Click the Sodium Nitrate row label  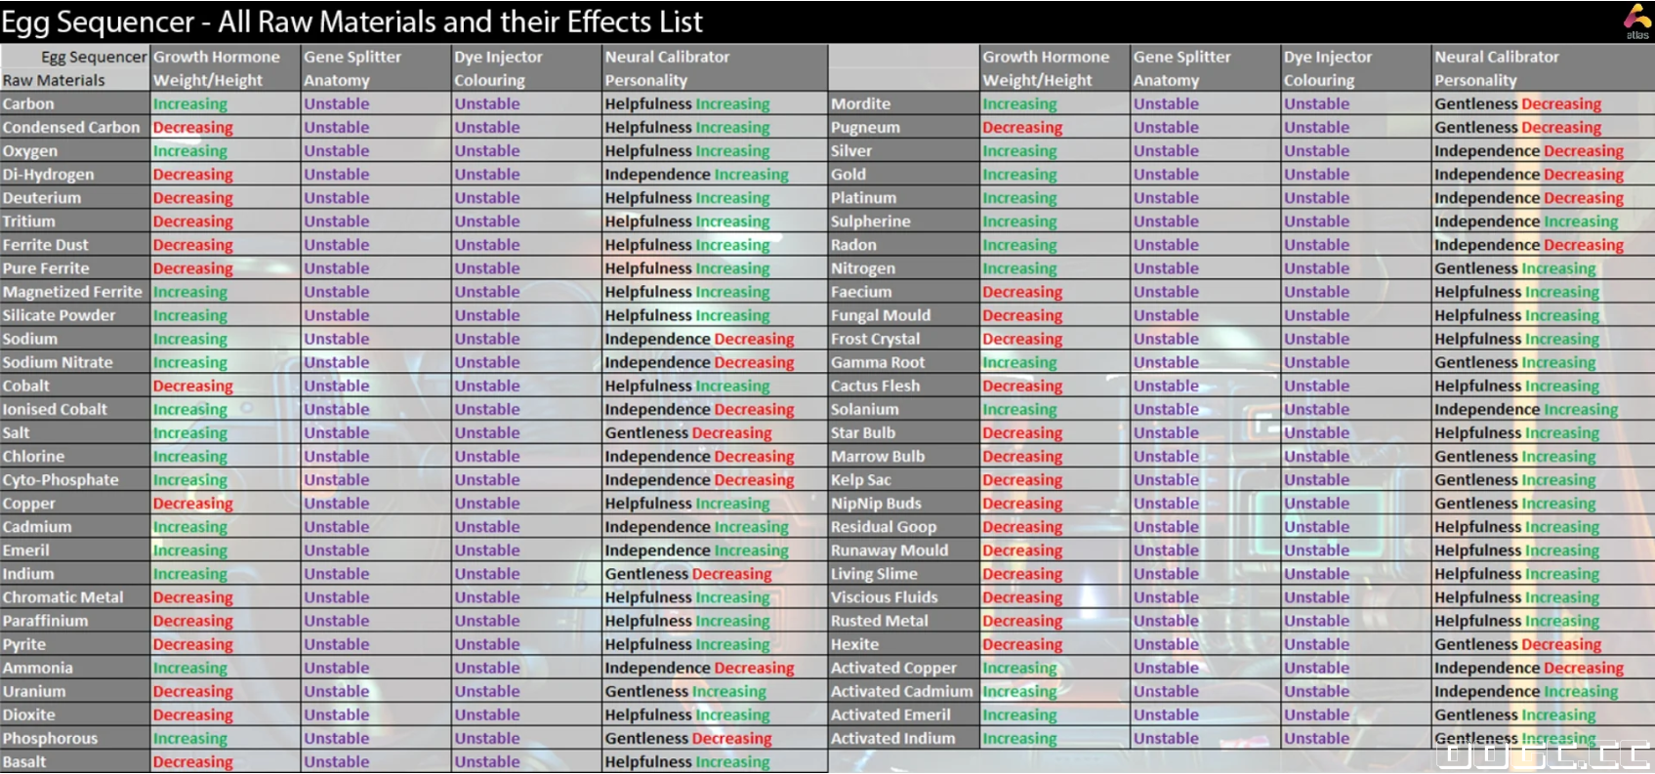click(58, 363)
